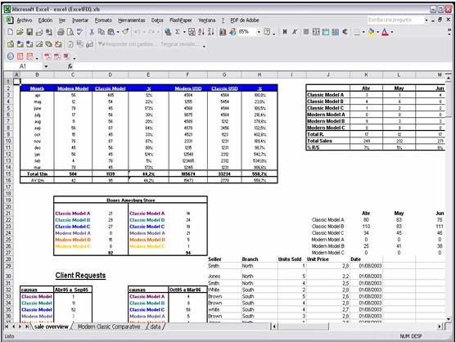Switch to the data sheet tab
Viewport: 456px width, 342px height.
pyautogui.click(x=156, y=326)
